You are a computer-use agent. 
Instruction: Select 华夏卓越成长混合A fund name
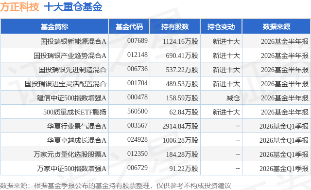(x=77, y=140)
